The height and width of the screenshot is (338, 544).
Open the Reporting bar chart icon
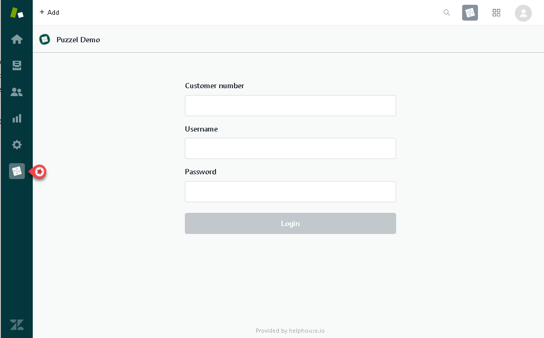[x=17, y=118]
